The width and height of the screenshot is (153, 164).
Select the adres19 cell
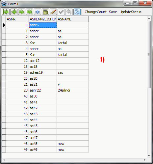coord(43,72)
